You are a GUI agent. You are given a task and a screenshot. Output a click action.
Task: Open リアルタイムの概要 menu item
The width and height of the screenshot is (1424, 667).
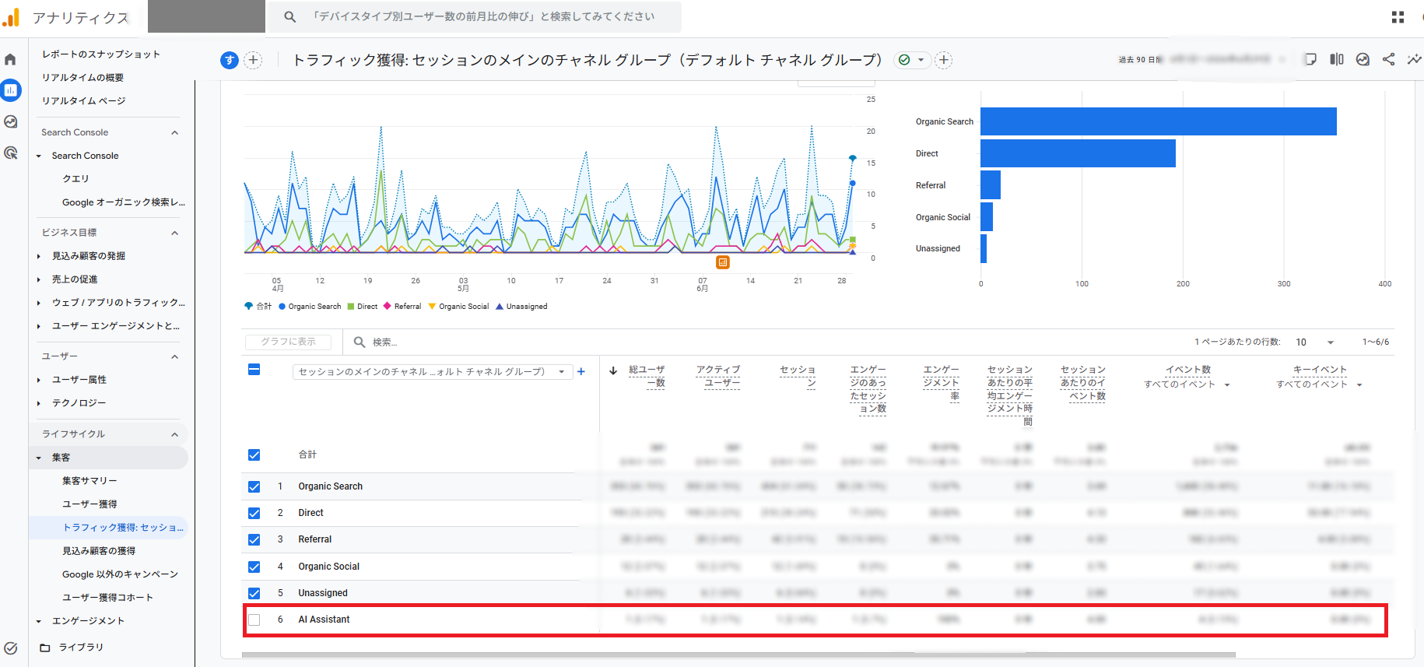82,77
